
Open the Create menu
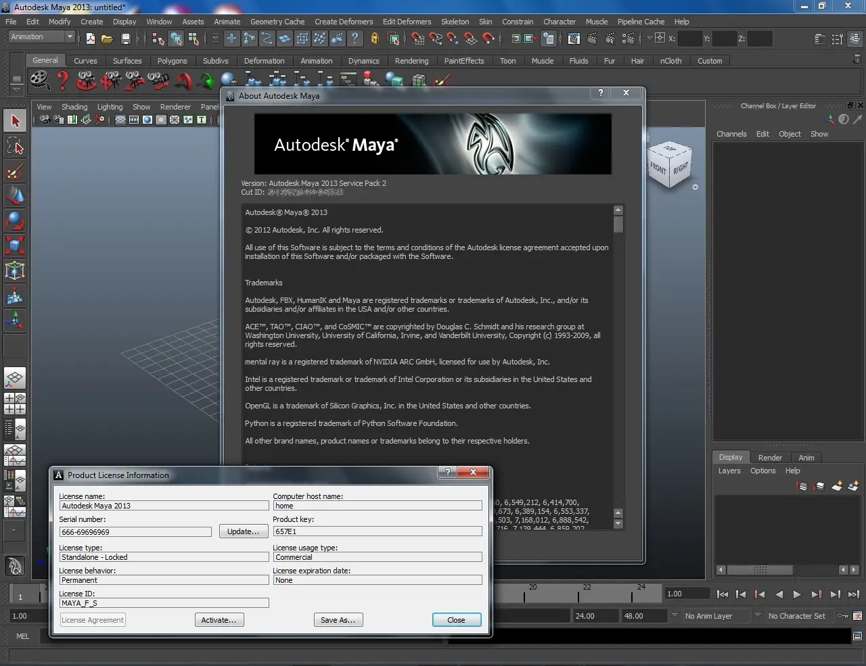click(92, 22)
